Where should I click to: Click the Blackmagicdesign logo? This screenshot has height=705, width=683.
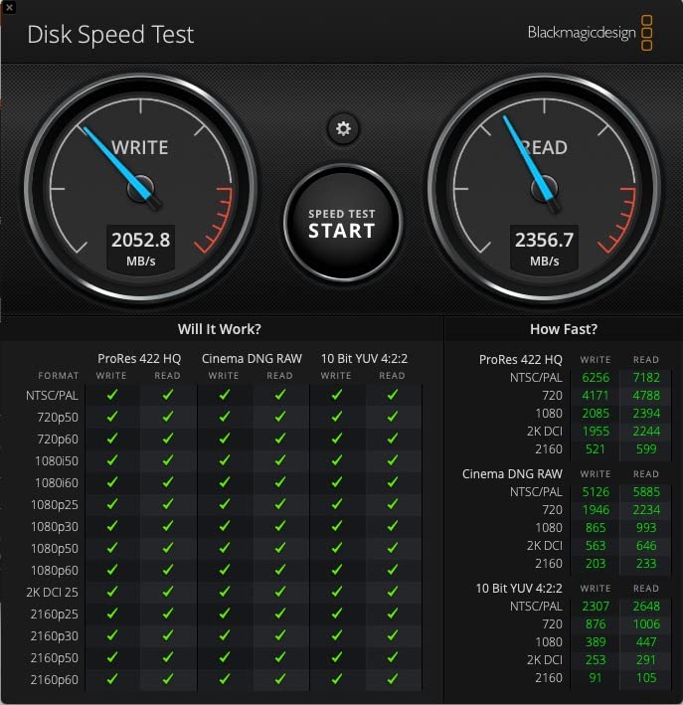point(591,33)
